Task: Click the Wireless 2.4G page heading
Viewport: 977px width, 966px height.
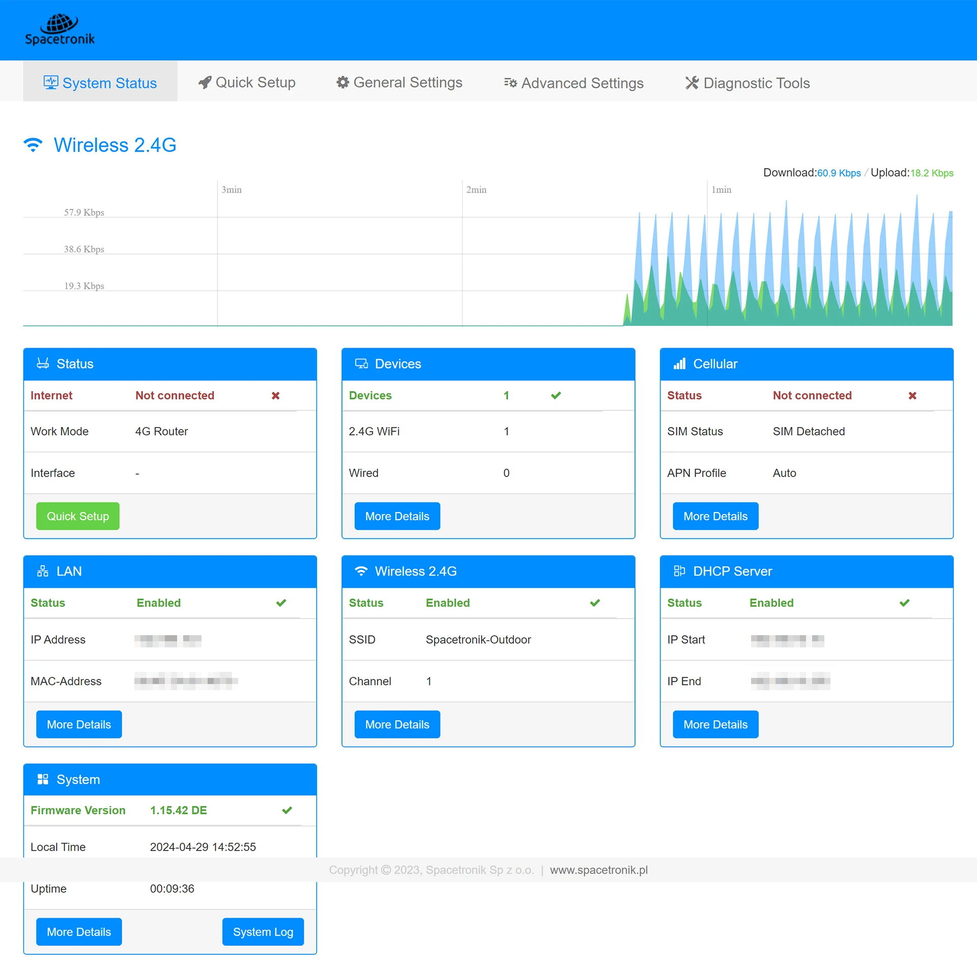Action: click(115, 145)
